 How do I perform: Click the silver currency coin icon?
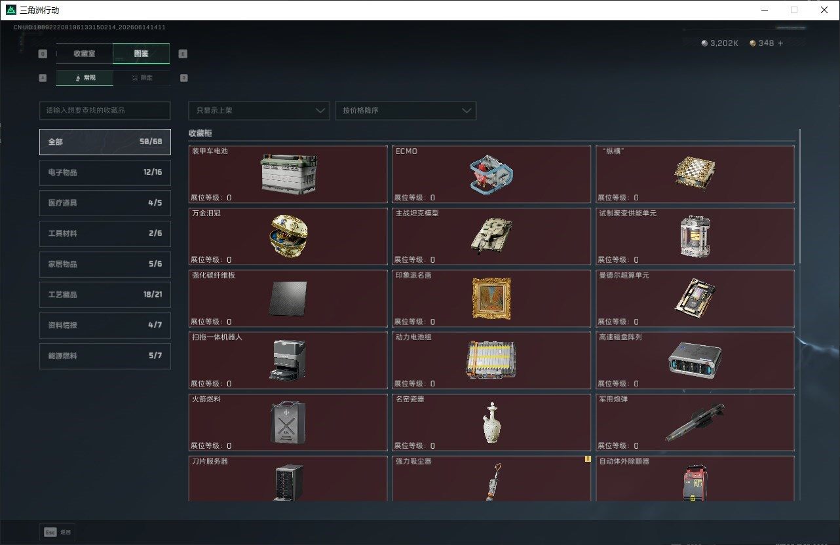[x=705, y=43]
